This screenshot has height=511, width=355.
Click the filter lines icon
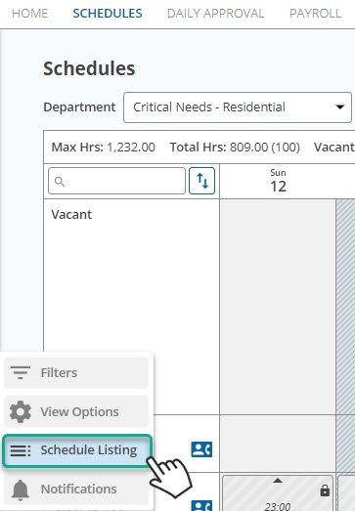tap(21, 372)
